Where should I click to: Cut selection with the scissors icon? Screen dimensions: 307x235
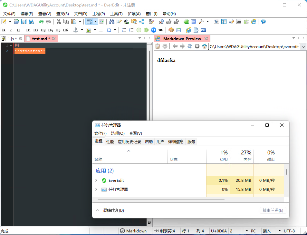(x=59, y=22)
